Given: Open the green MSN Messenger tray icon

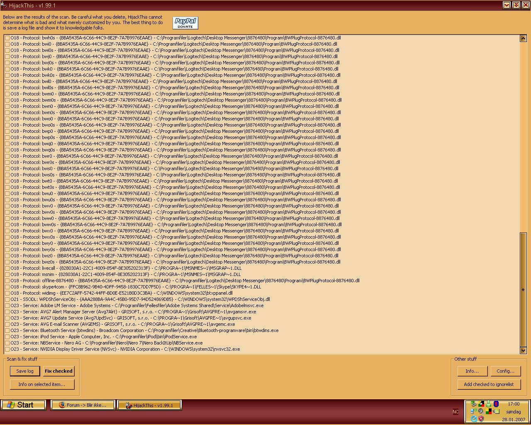Looking at the screenshot, I should coord(488,404).
